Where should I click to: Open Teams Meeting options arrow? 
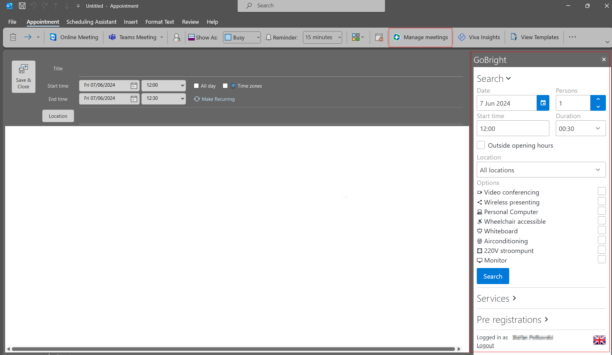162,37
